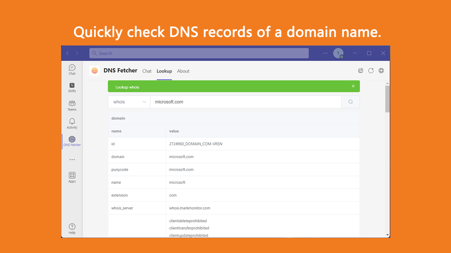
Task: Open the Apps store icon
Action: (72, 177)
